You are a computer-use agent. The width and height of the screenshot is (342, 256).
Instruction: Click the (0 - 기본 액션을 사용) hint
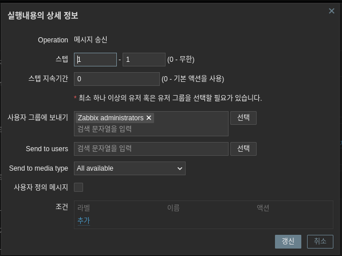click(x=193, y=78)
